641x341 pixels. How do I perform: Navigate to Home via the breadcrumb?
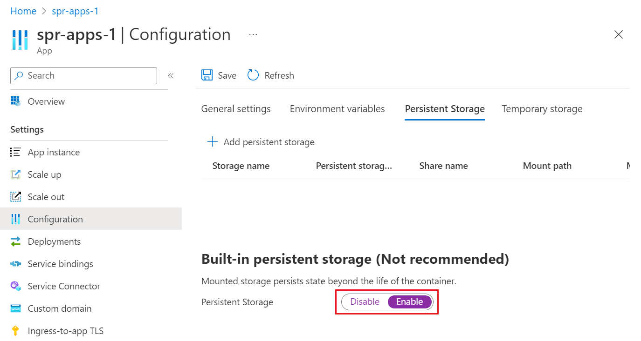(23, 11)
